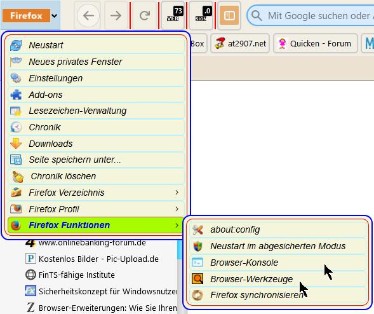The height and width of the screenshot is (314, 374).
Task: Select Neustart im abgesicherten Modus
Action: tap(278, 246)
